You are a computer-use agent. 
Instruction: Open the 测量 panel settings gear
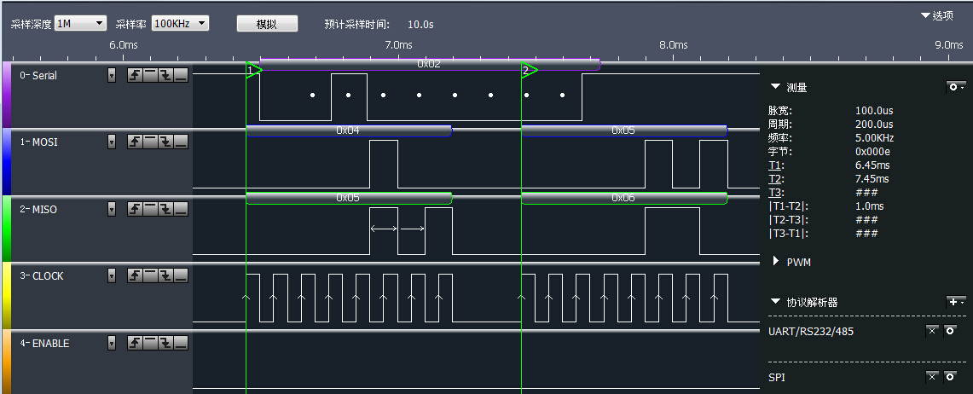tap(956, 88)
